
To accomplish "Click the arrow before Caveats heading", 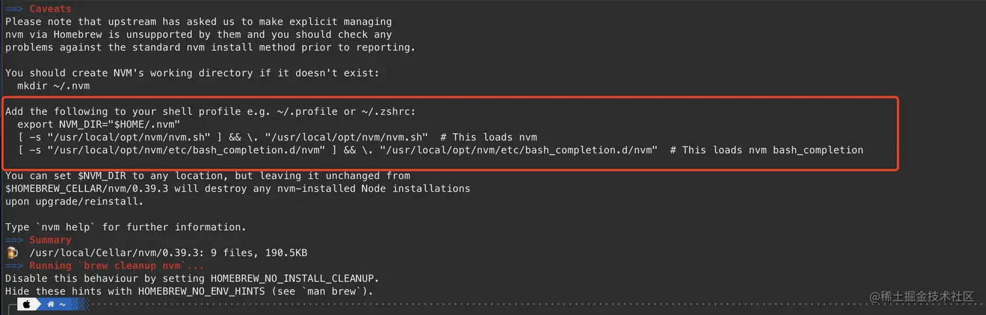I will pos(14,9).
